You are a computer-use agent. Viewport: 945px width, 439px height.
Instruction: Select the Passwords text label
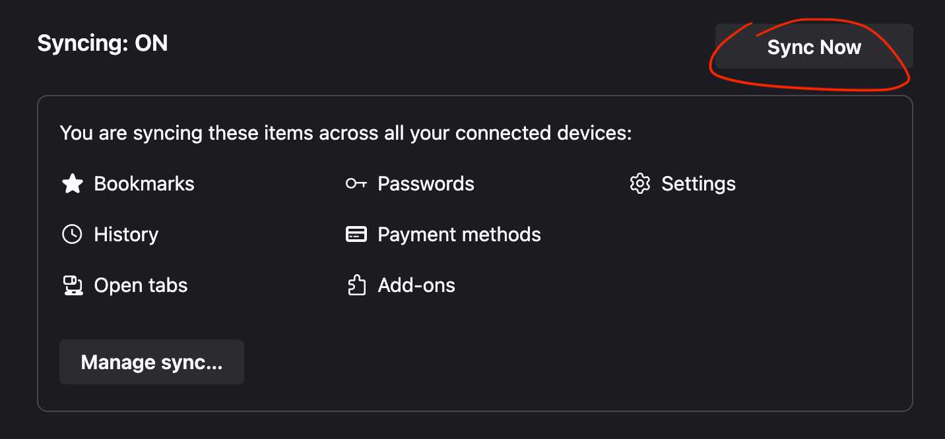[426, 184]
